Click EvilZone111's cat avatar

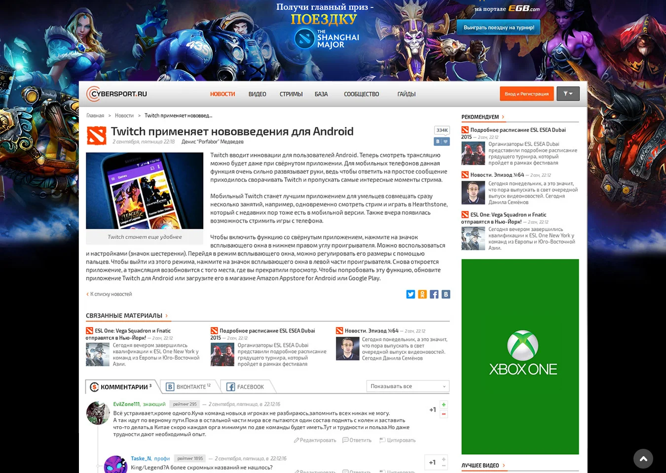tap(98, 413)
